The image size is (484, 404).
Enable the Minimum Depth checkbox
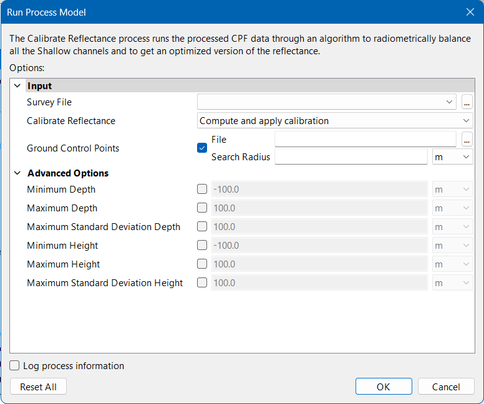point(202,190)
